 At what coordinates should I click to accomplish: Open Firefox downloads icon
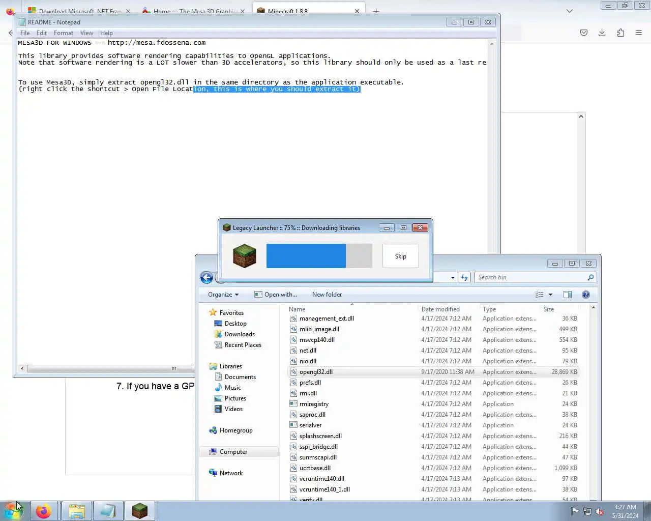(602, 33)
